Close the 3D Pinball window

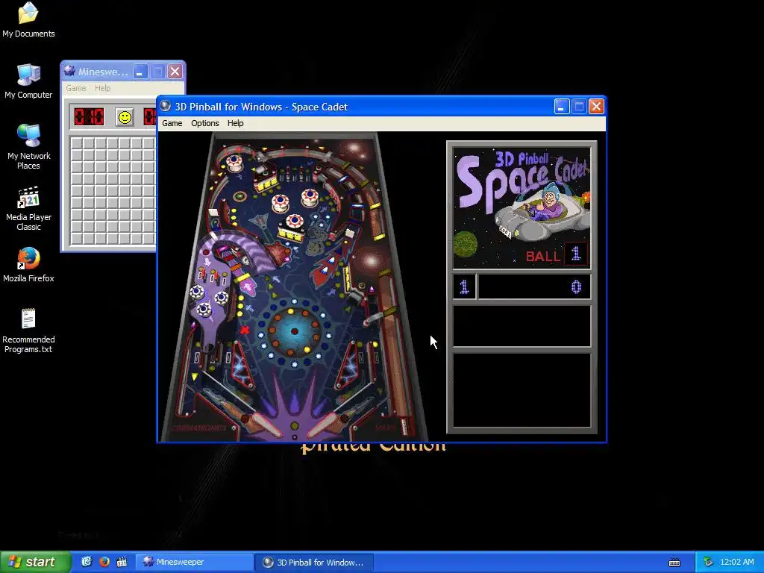[x=596, y=106]
